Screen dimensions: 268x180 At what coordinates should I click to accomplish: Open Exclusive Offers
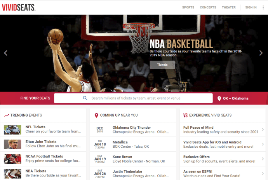tap(223, 159)
